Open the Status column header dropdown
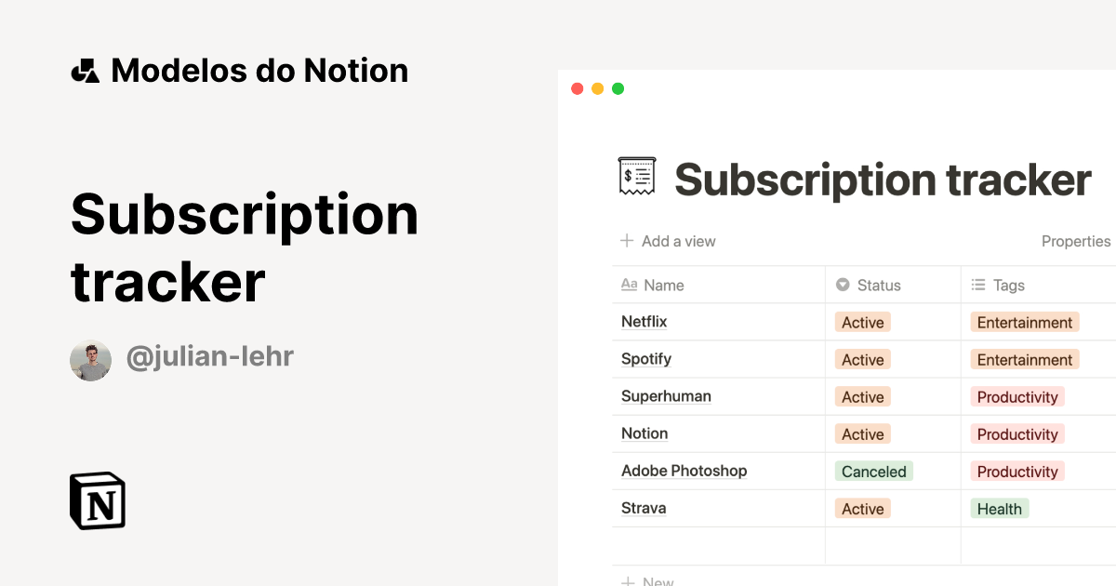1116x586 pixels. 870,285
